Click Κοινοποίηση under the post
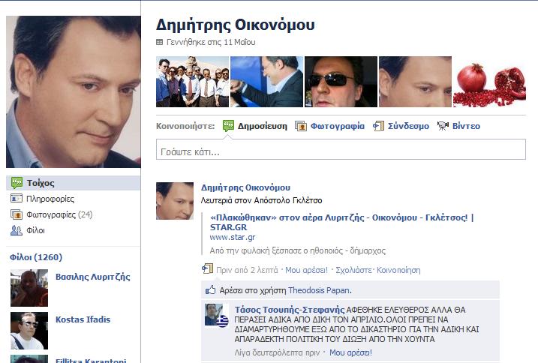The height and width of the screenshot is (363, 538). [x=398, y=270]
